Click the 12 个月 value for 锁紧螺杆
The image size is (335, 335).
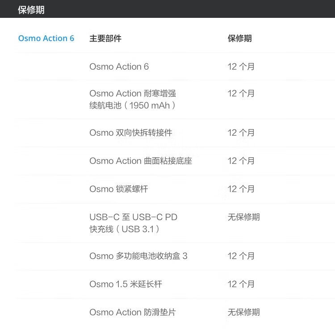241,189
